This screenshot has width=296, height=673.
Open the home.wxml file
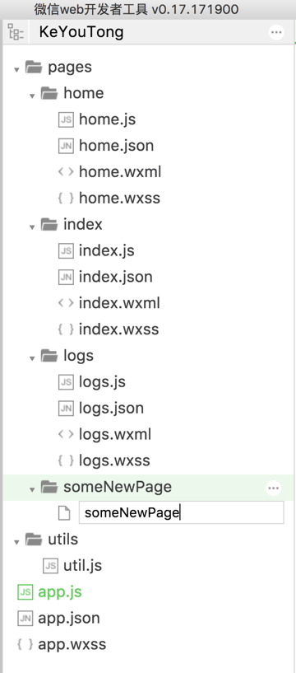coord(120,171)
